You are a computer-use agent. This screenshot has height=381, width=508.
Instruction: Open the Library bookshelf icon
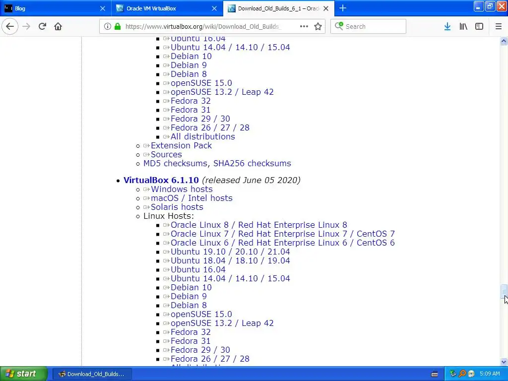pyautogui.click(x=463, y=26)
